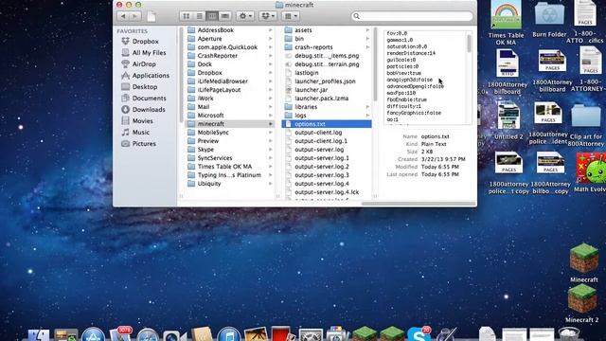This screenshot has height=341, width=606.
Task: Click the options.txt preview text
Action: 424,77
